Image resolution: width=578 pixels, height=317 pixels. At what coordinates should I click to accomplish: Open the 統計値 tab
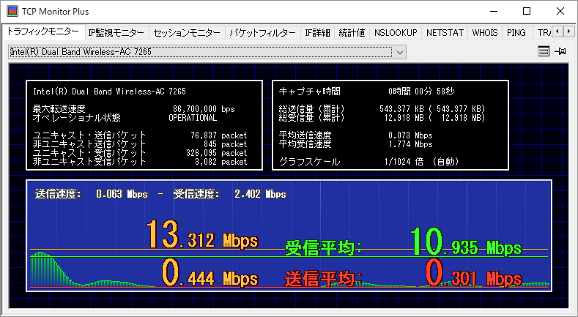(352, 33)
